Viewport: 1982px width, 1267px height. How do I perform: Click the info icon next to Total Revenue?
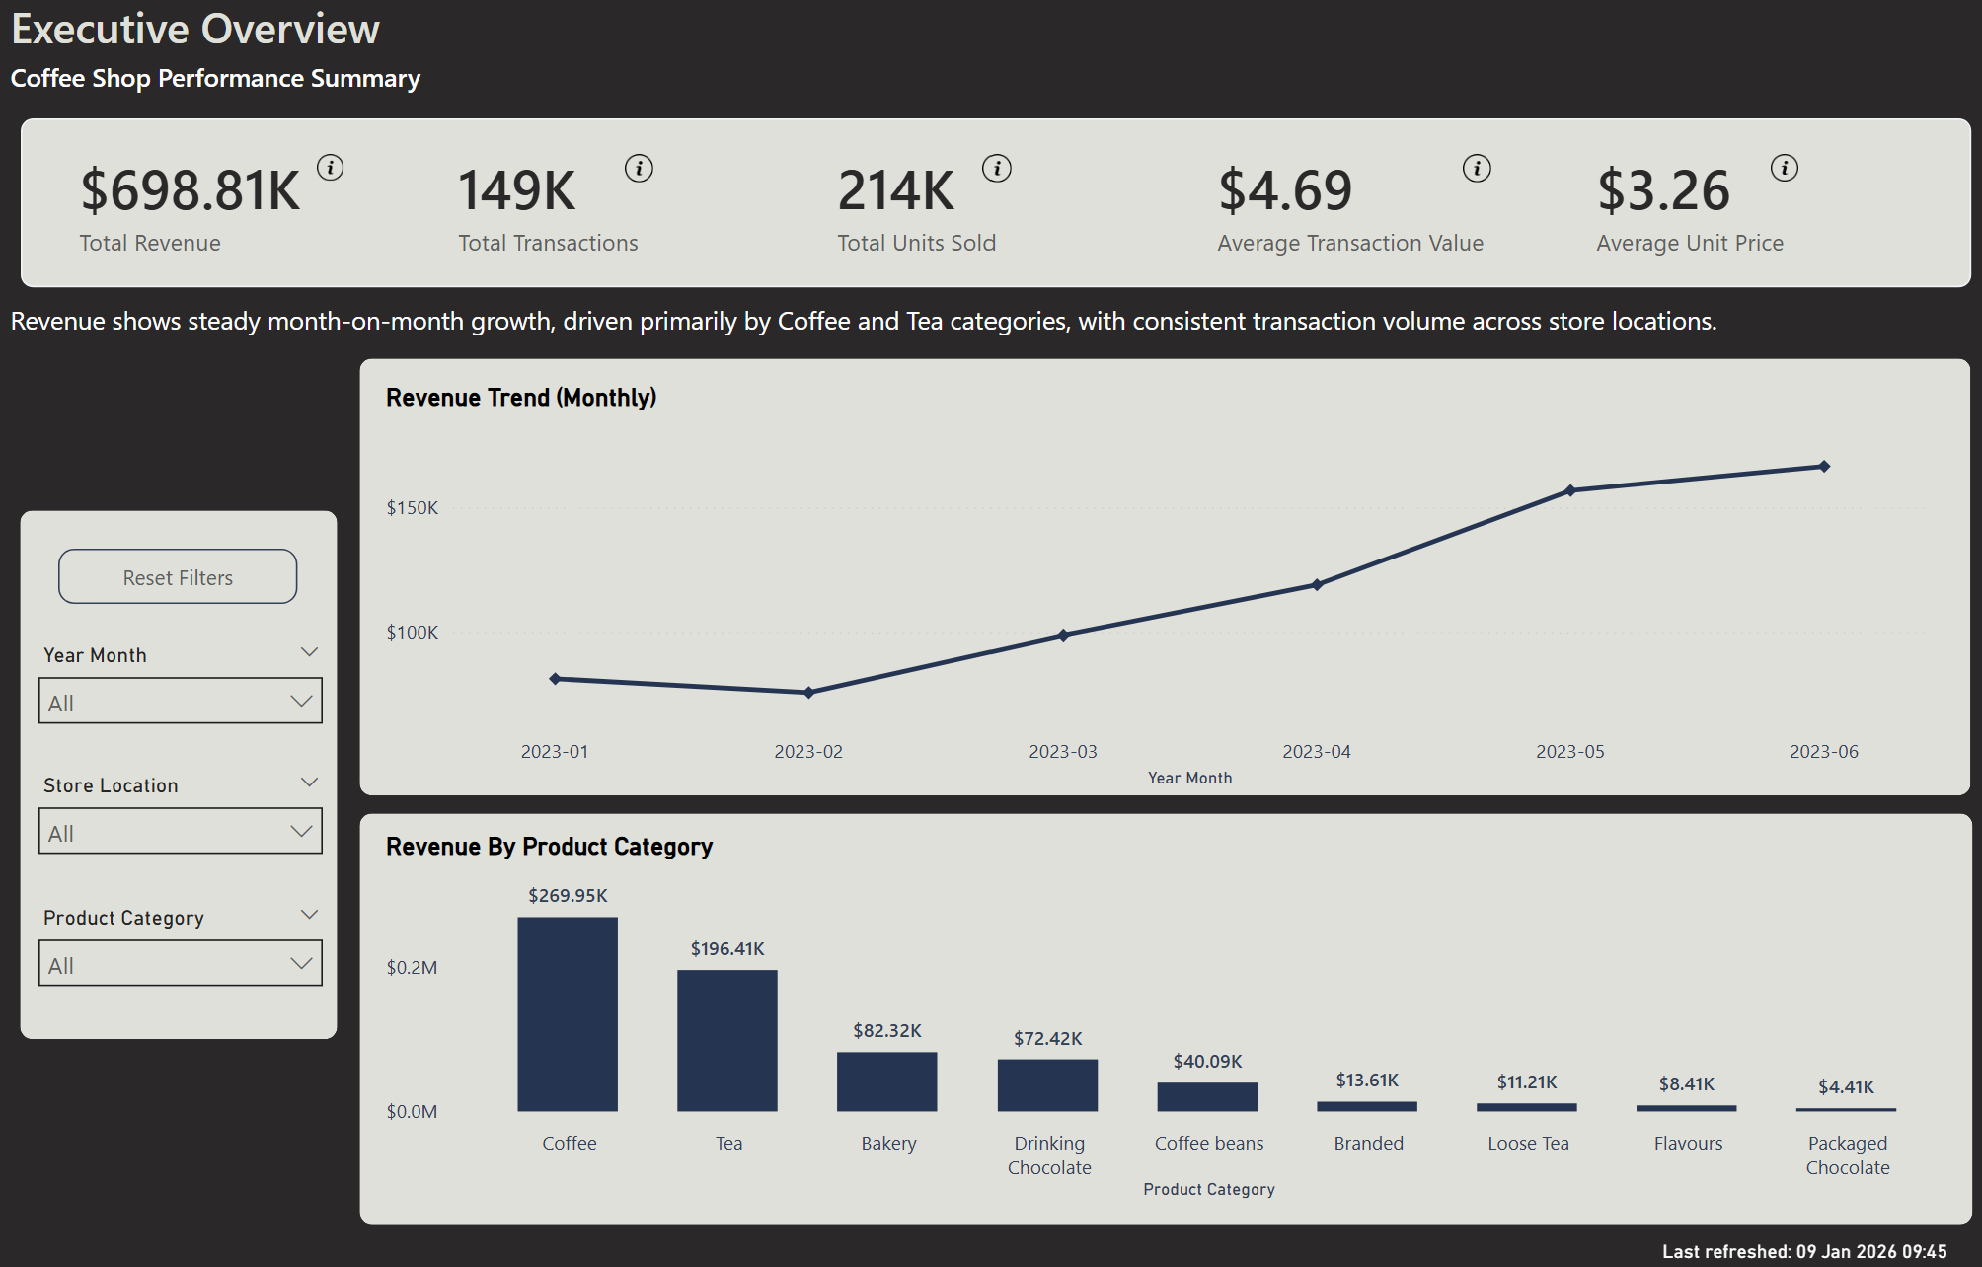coord(333,168)
